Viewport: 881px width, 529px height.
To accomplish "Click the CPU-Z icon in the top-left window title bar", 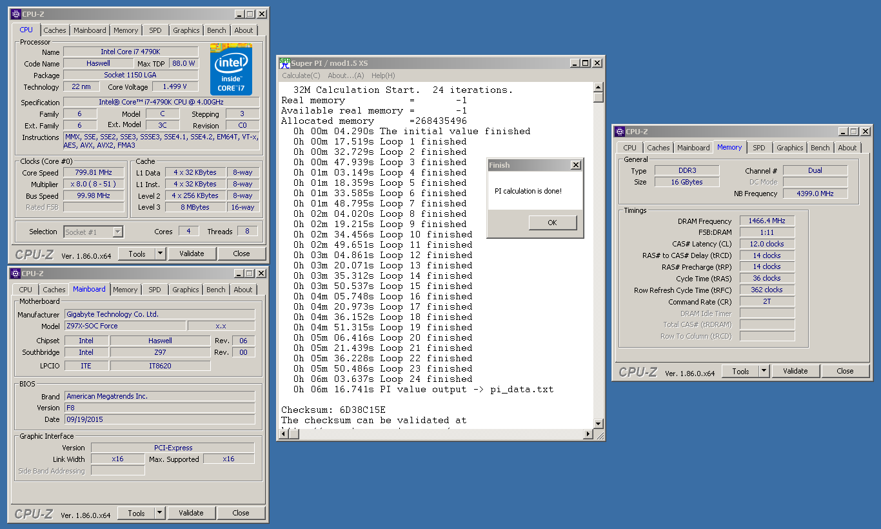I will point(16,14).
